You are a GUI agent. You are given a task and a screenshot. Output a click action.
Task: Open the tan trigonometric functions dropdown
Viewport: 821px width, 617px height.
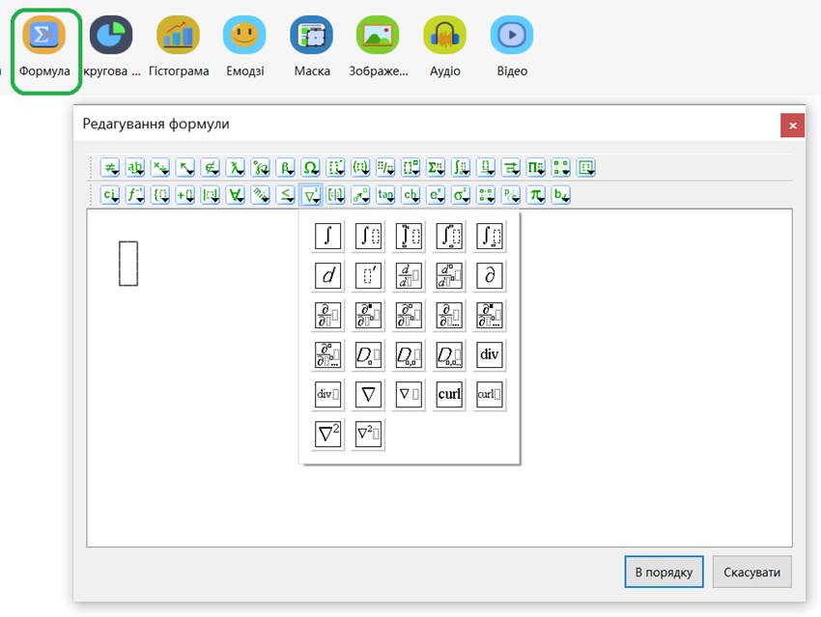tap(386, 195)
